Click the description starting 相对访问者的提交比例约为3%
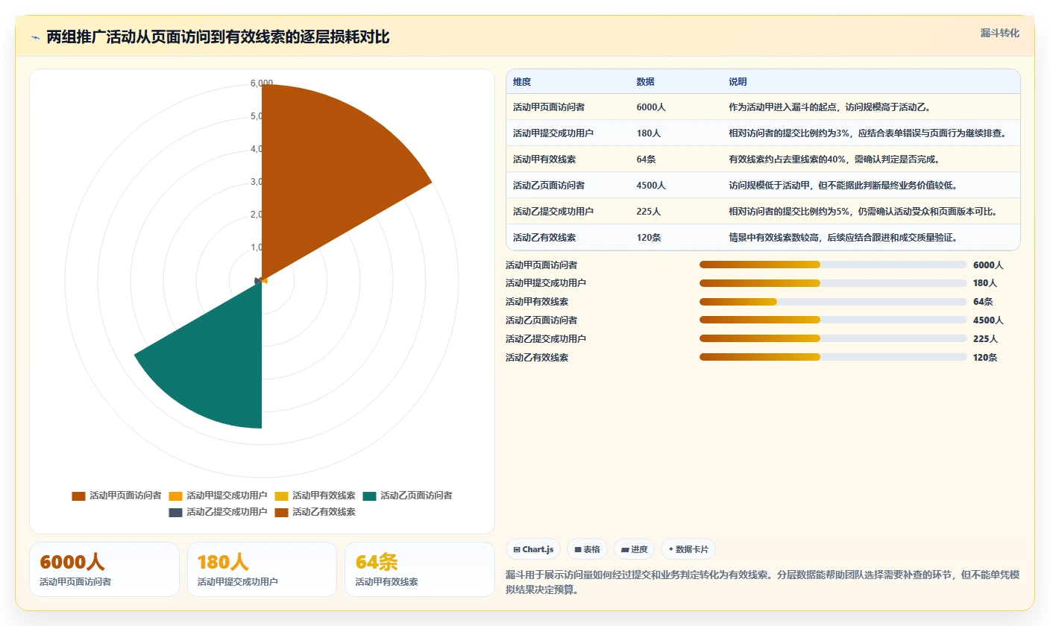The image size is (1050, 626). (x=867, y=133)
